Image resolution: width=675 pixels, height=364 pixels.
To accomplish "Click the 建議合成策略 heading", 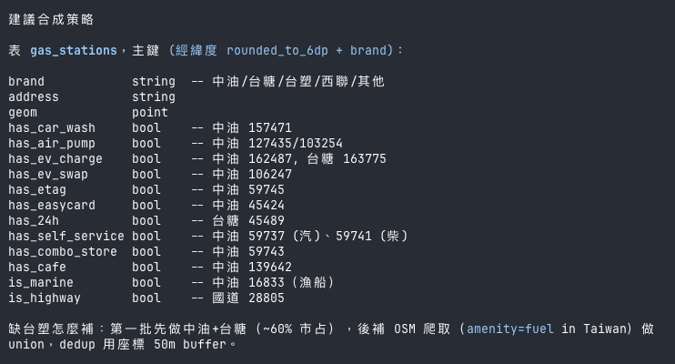I will point(50,19).
